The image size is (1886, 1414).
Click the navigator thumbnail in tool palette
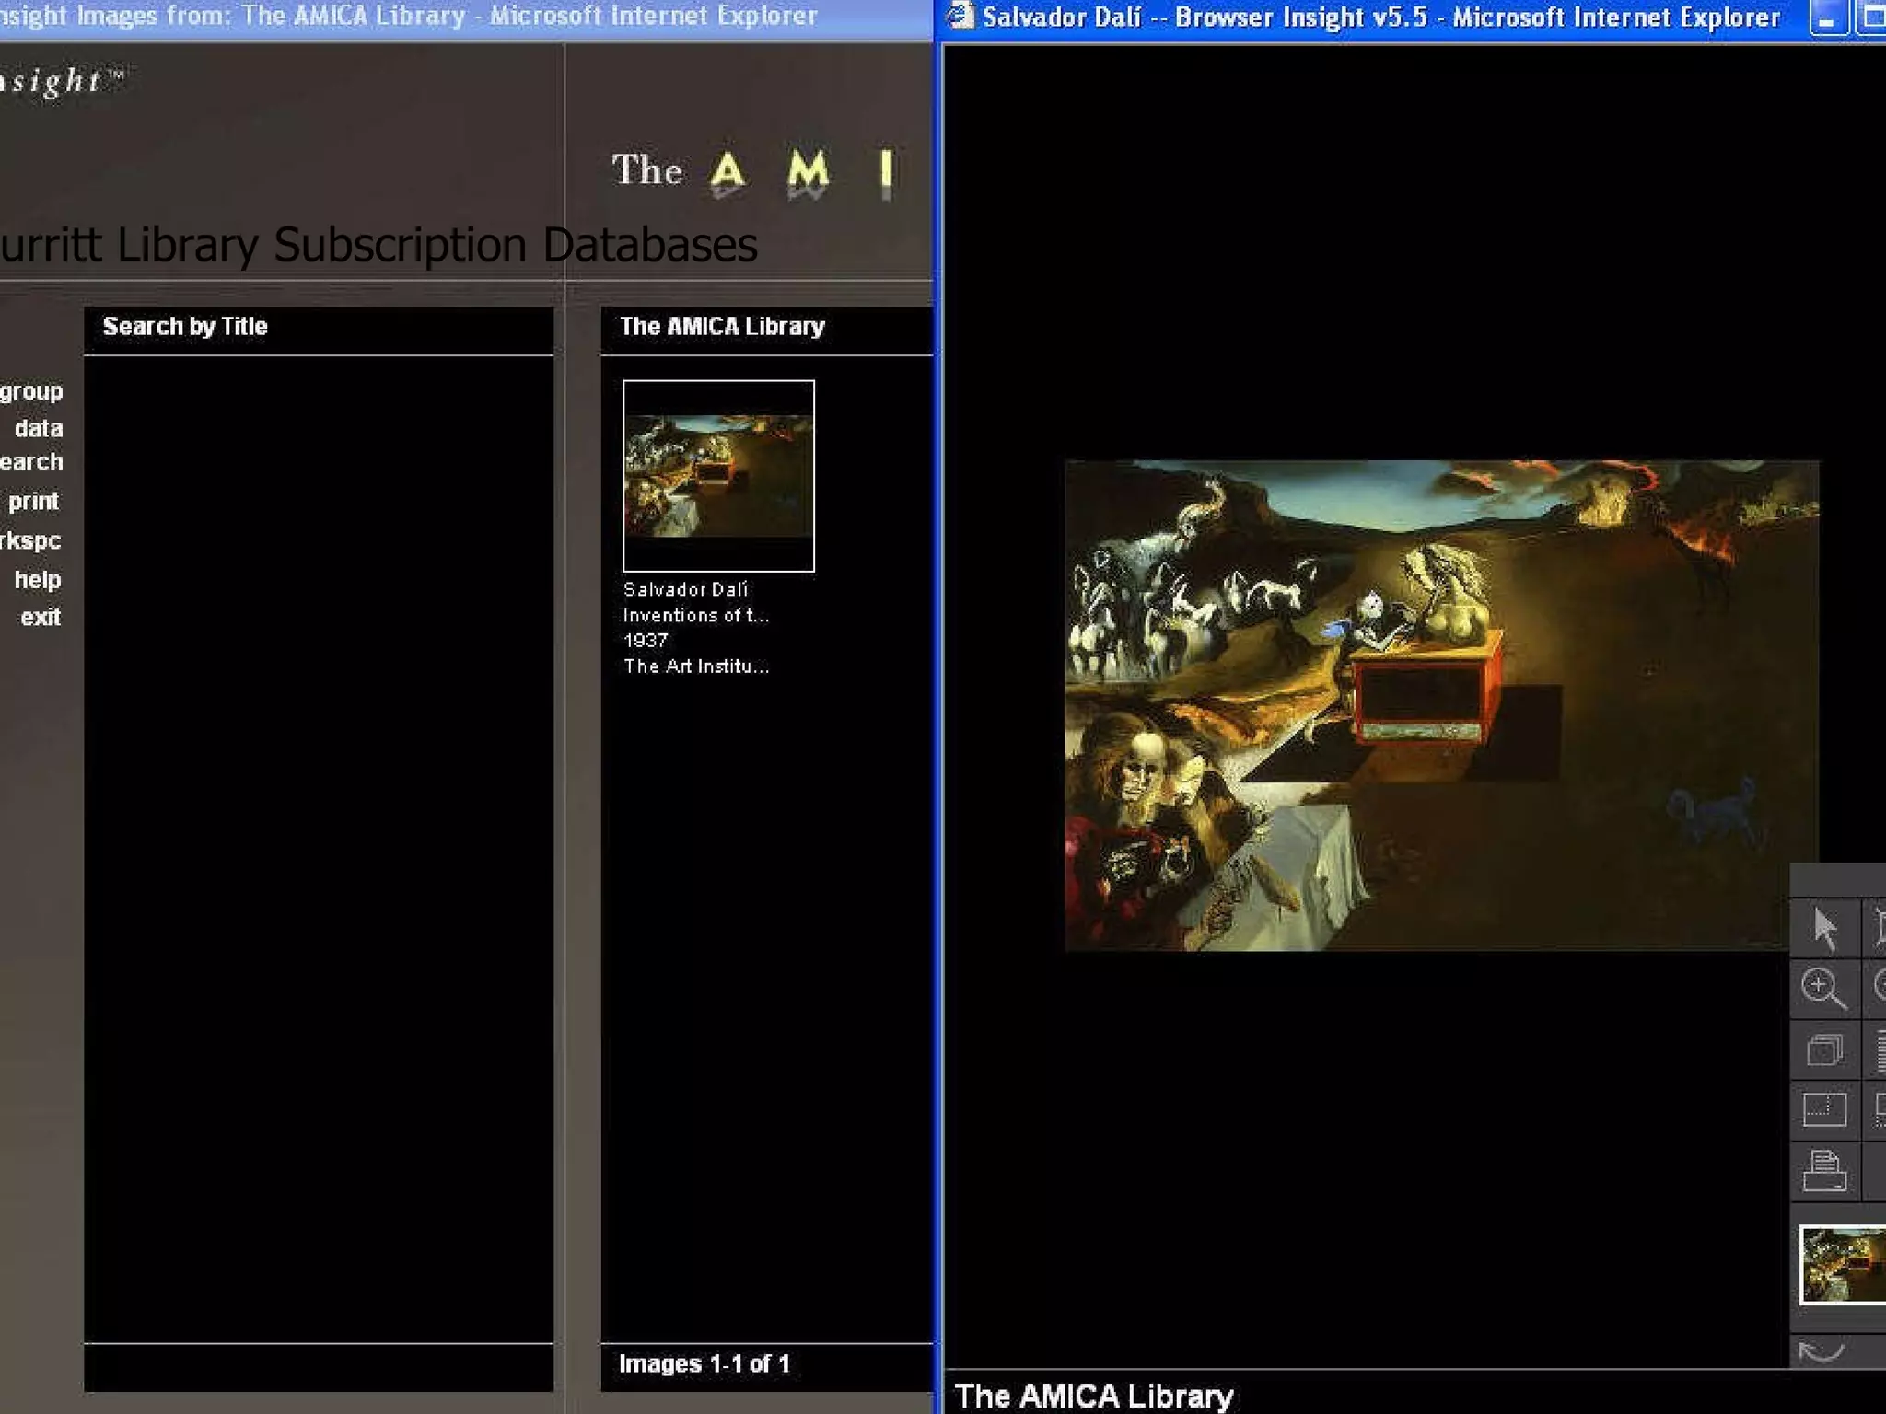1842,1264
